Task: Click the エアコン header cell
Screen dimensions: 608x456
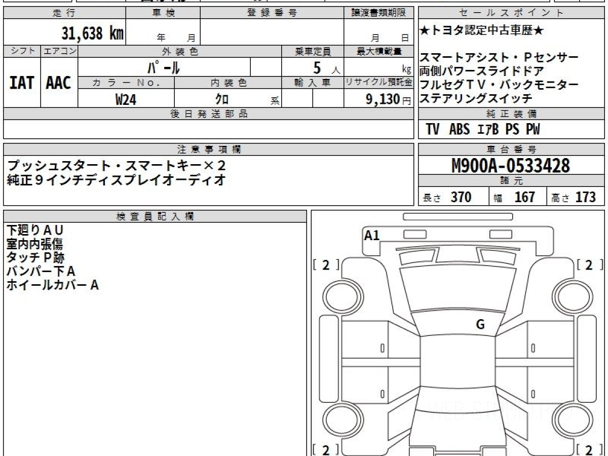Action: 59,51
